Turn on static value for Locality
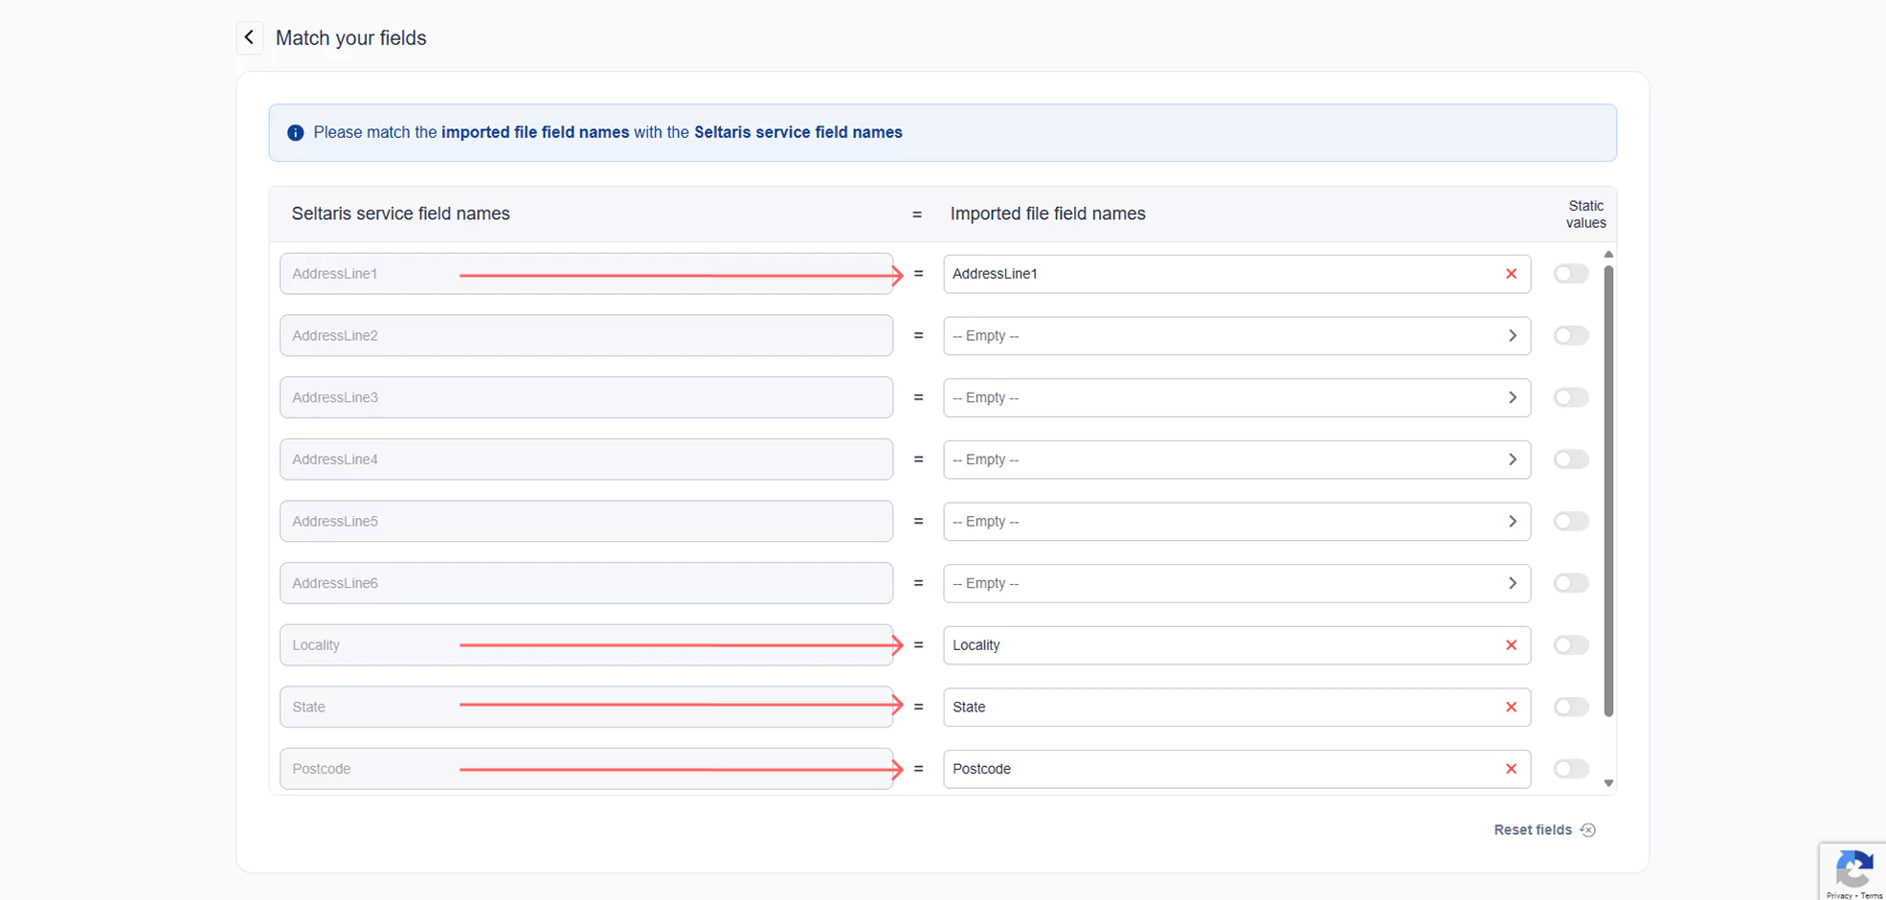 1570,645
